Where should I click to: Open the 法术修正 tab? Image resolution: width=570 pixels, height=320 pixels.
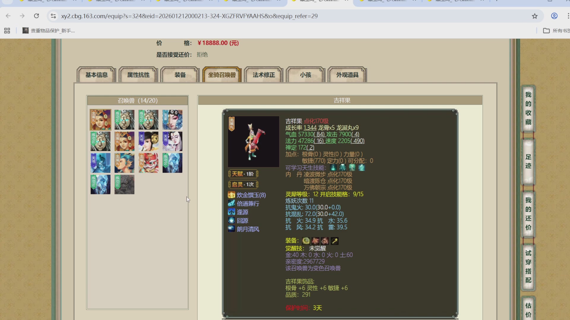point(264,75)
